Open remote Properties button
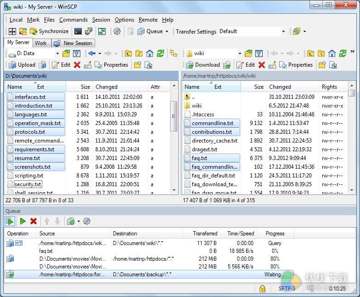The image size is (360, 297). coord(296,65)
